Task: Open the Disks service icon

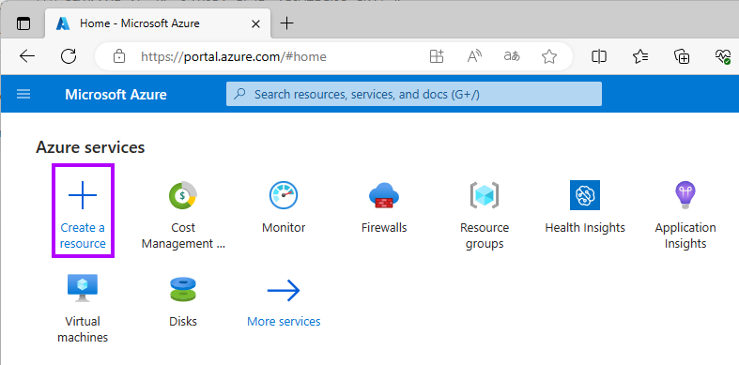Action: tap(183, 289)
